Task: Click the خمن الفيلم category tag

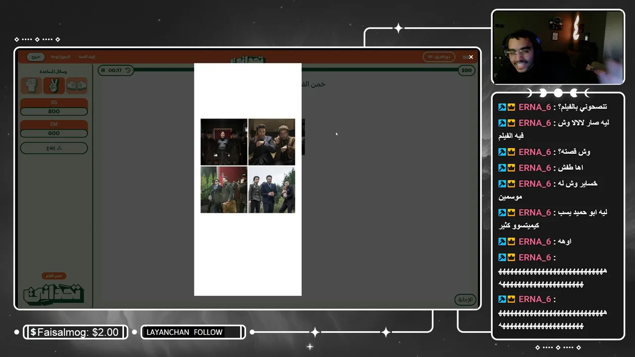Action: pyautogui.click(x=54, y=276)
